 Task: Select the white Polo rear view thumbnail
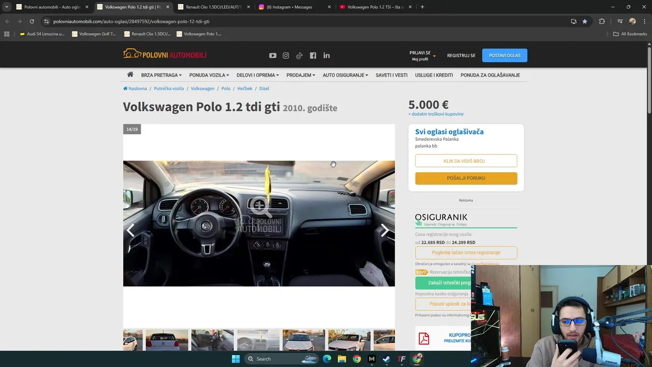[x=167, y=340]
